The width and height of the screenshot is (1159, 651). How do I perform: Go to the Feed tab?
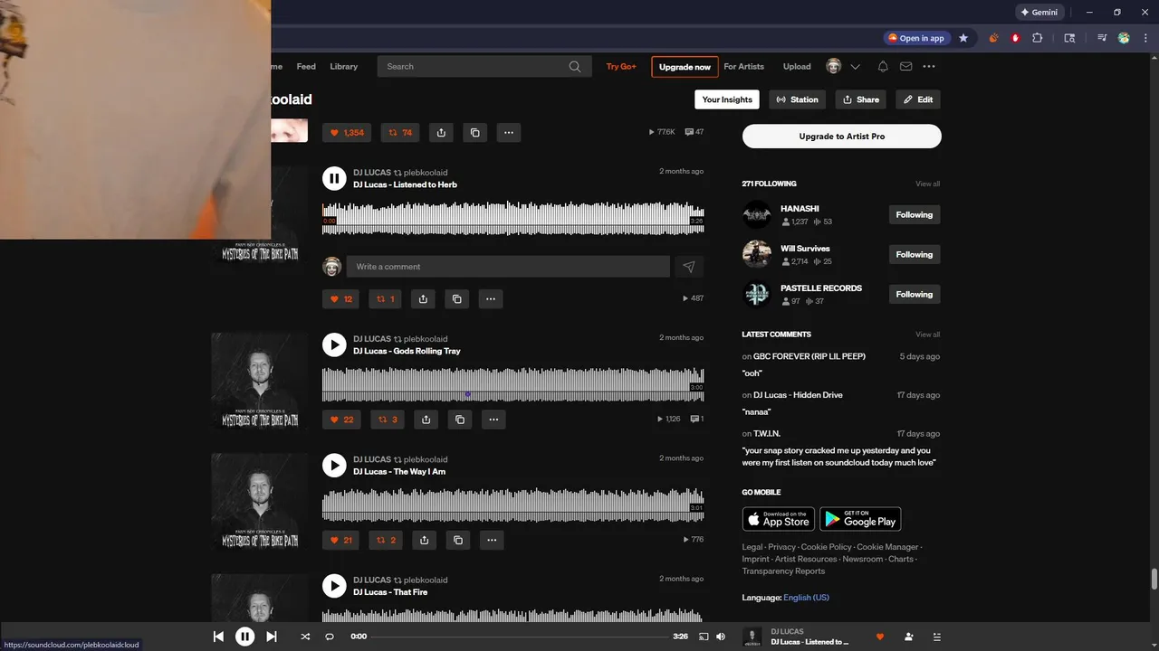point(306,66)
